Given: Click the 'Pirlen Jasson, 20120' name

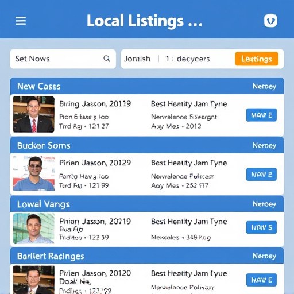Looking at the screenshot, I should pos(95,273).
